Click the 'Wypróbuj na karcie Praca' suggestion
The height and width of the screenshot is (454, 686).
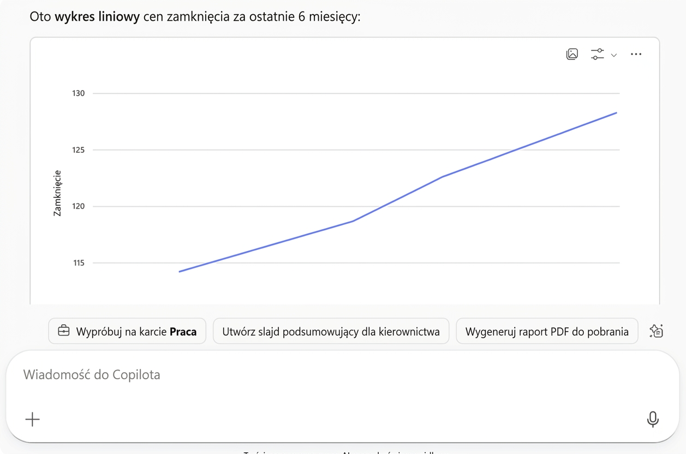(127, 331)
